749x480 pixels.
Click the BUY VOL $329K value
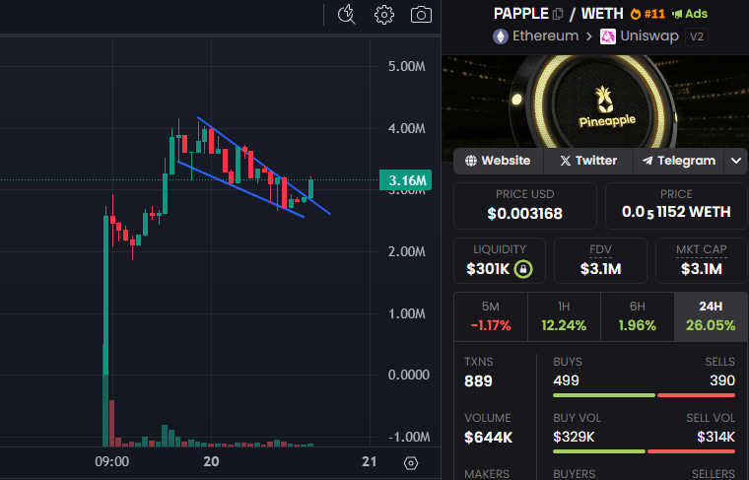(x=574, y=437)
